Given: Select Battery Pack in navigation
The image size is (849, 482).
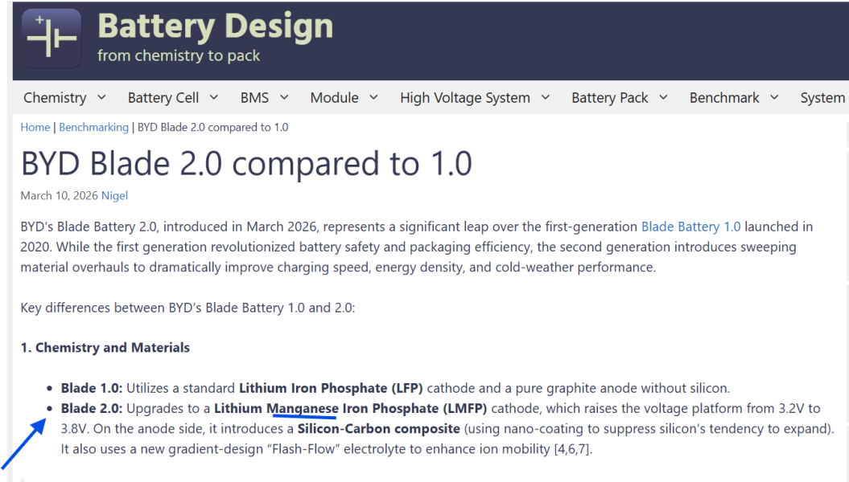Looking at the screenshot, I should pos(609,98).
